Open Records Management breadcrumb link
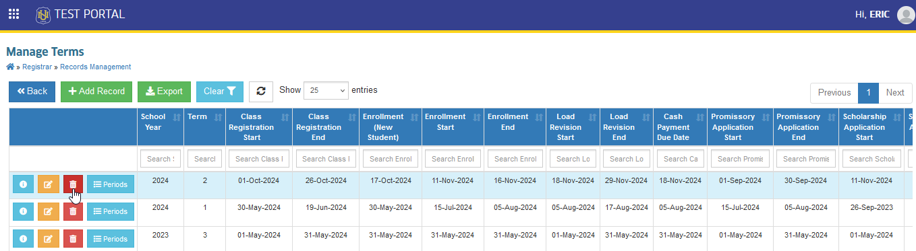Screen dimensions: 916x251 (96, 67)
